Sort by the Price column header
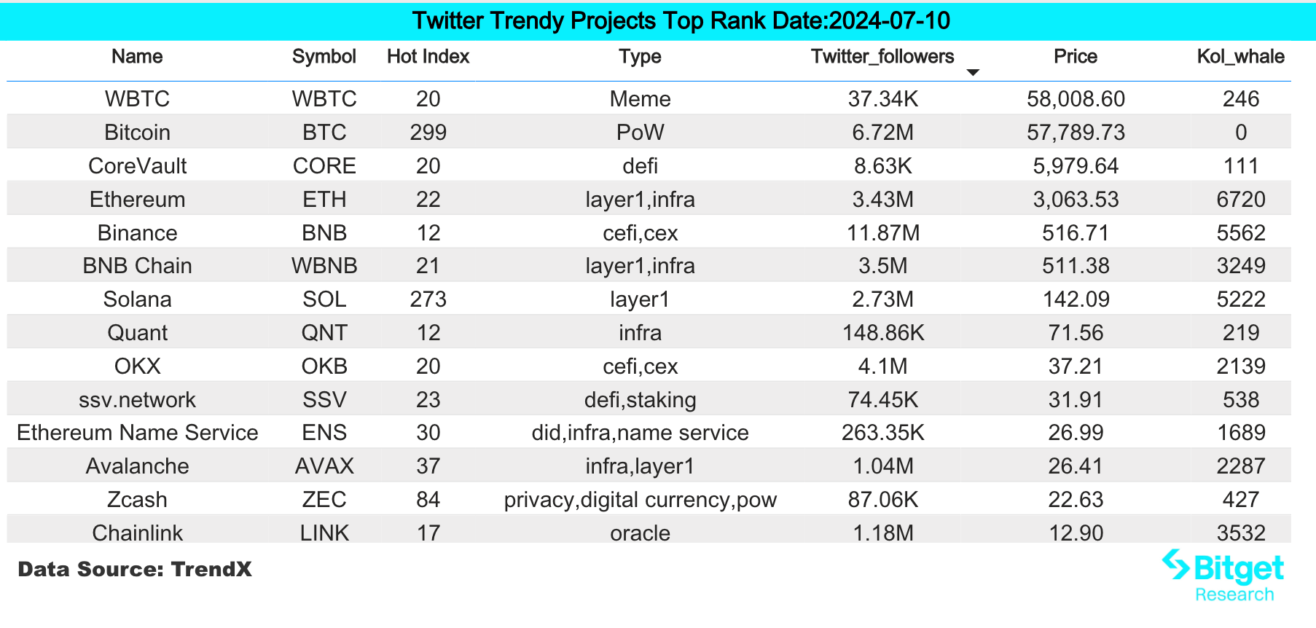The width and height of the screenshot is (1316, 628). pyautogui.click(x=1075, y=57)
